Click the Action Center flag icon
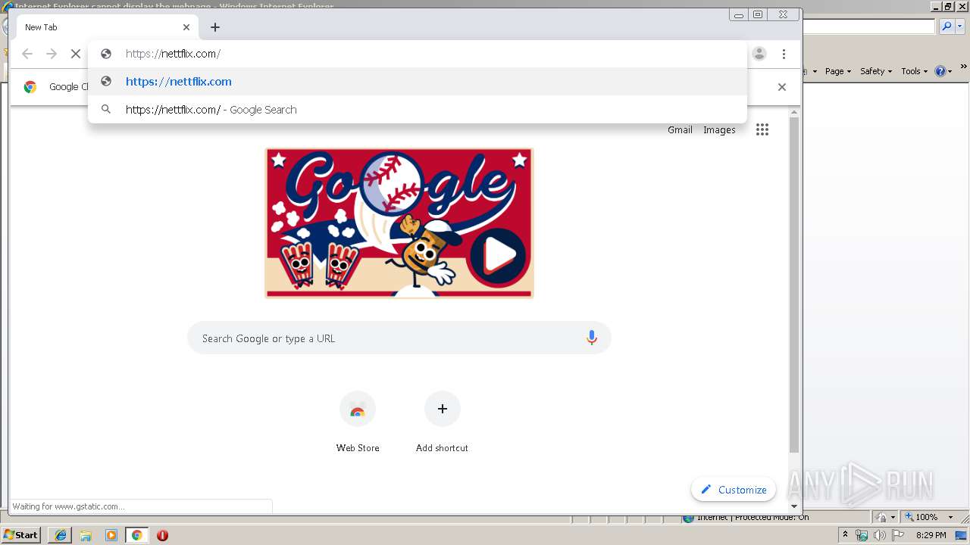Image resolution: width=970 pixels, height=545 pixels. click(x=898, y=535)
